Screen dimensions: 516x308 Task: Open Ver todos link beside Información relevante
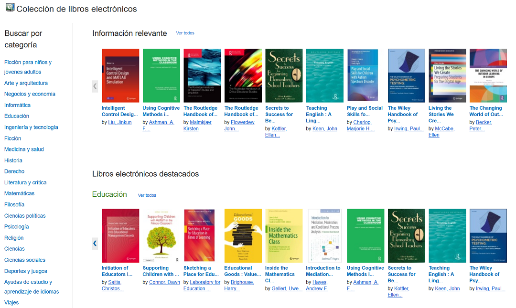(x=185, y=33)
